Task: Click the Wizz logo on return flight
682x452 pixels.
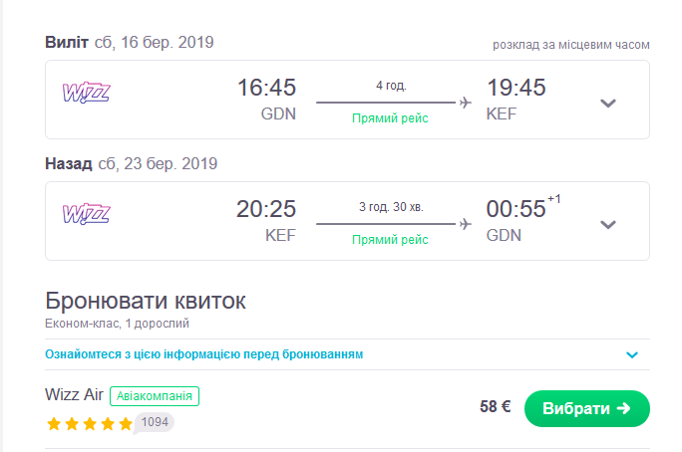Action: tap(86, 214)
